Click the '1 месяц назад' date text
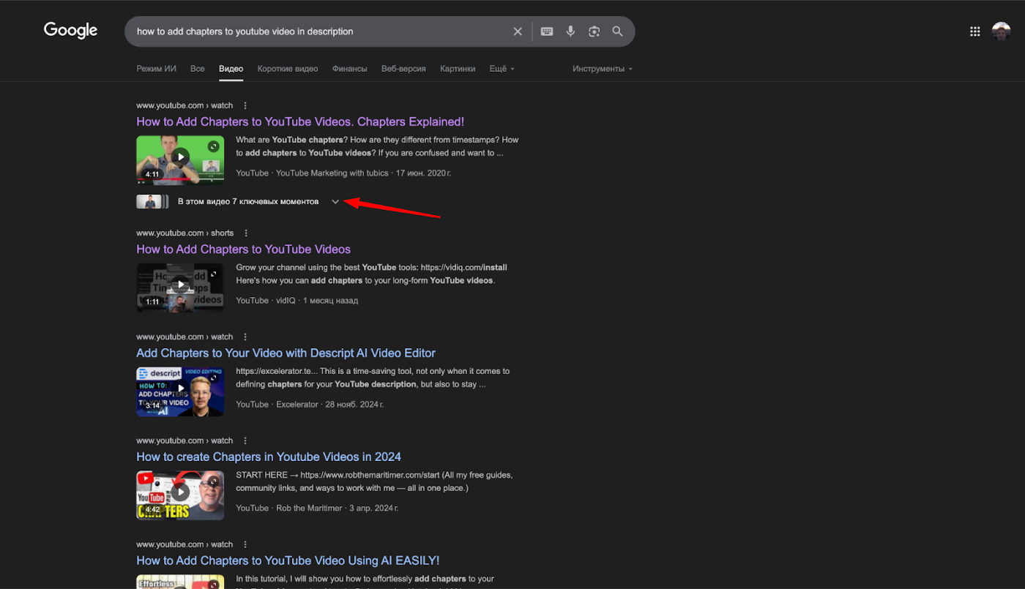Viewport: 1025px width, 589px height. [x=330, y=300]
